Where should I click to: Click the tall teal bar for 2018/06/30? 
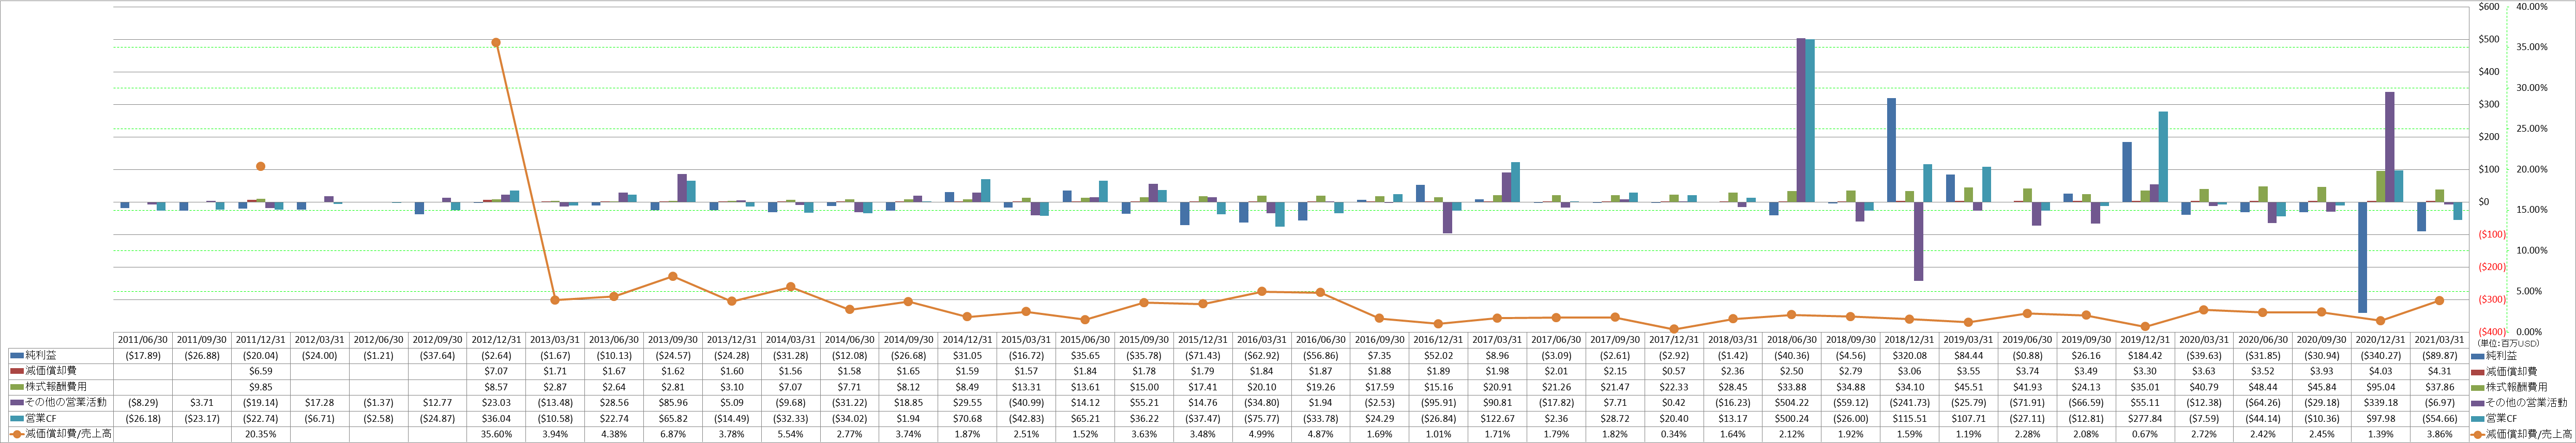point(1810,121)
